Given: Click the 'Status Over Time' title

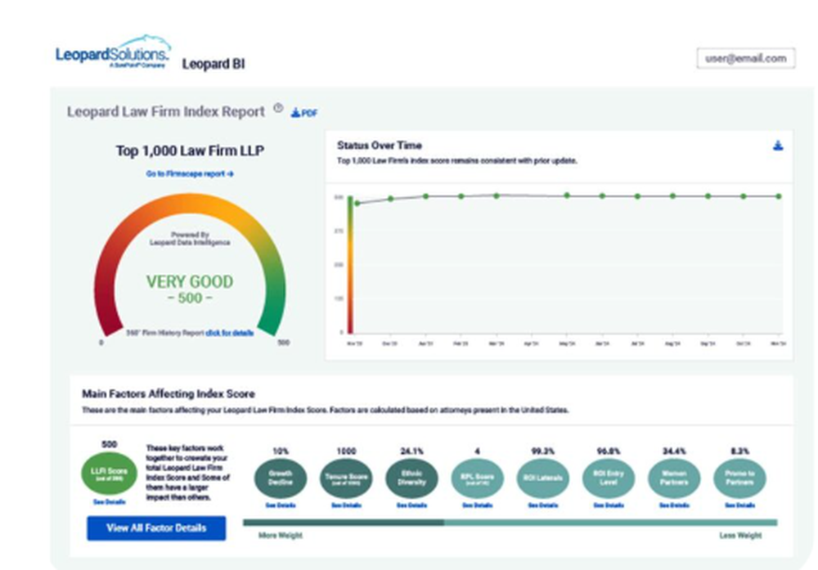Looking at the screenshot, I should click(x=380, y=146).
